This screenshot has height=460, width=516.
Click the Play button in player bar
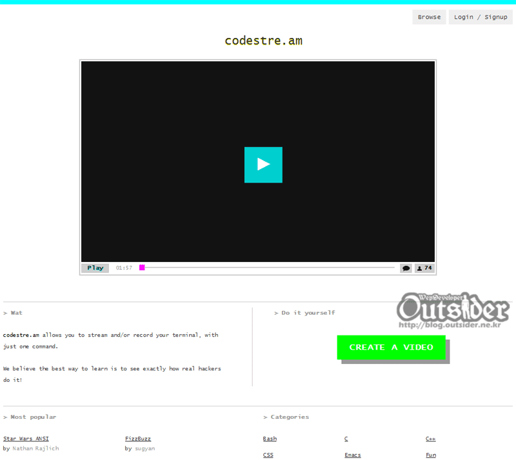95,268
